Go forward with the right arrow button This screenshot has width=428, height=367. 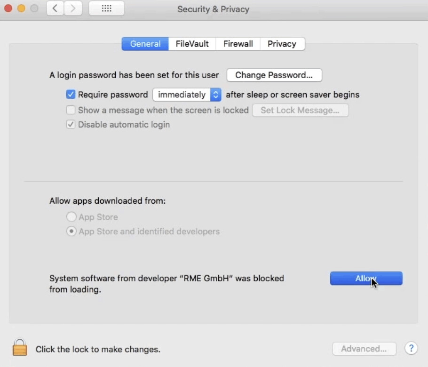pos(72,9)
